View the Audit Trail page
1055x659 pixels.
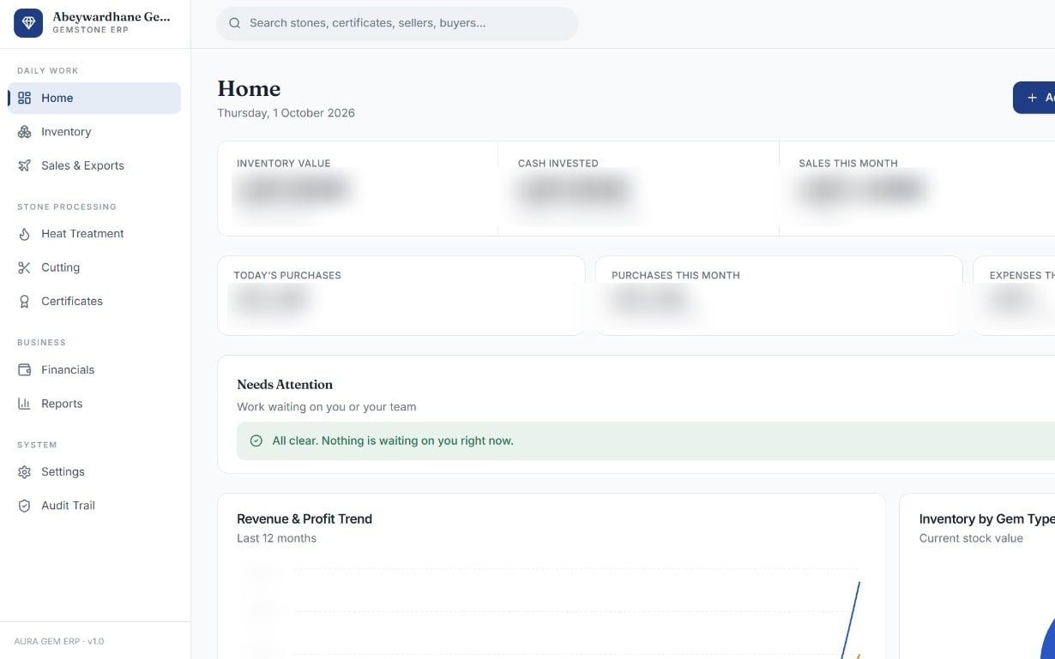point(94,506)
